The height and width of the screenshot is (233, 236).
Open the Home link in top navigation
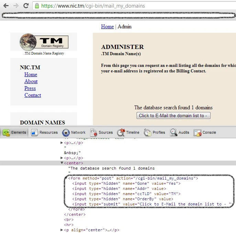click(x=107, y=27)
